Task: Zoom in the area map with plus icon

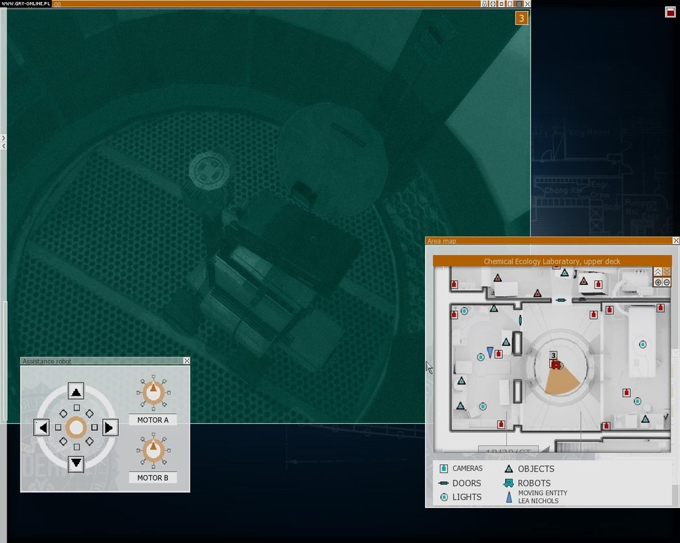Action: pyautogui.click(x=658, y=282)
